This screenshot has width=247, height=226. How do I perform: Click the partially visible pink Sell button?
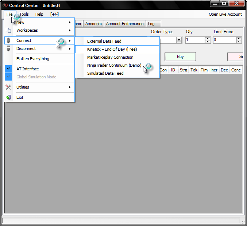pos(235,56)
